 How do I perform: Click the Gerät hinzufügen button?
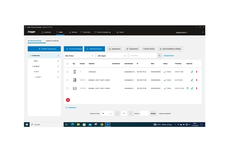73,49
